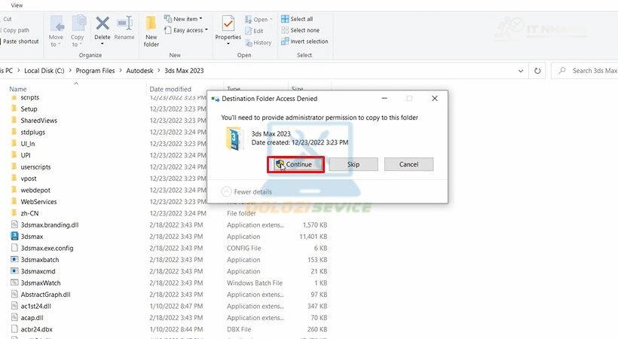Select the acbr24.dbx file
The width and height of the screenshot is (618, 339).
coord(37,329)
